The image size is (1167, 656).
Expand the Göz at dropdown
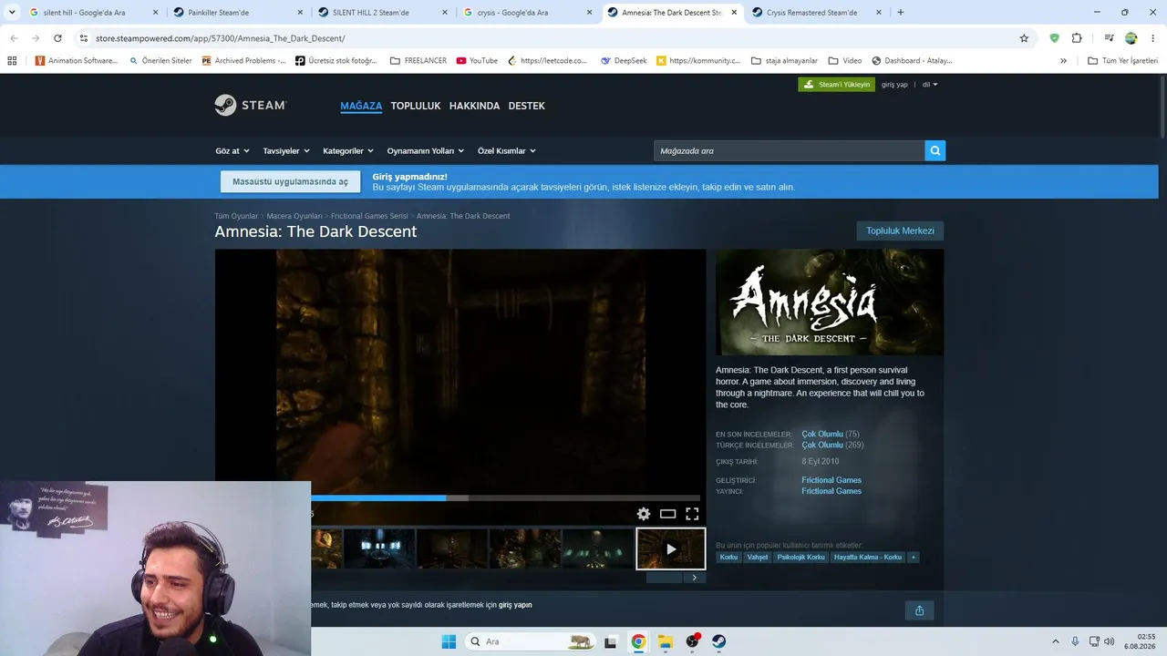tap(232, 151)
